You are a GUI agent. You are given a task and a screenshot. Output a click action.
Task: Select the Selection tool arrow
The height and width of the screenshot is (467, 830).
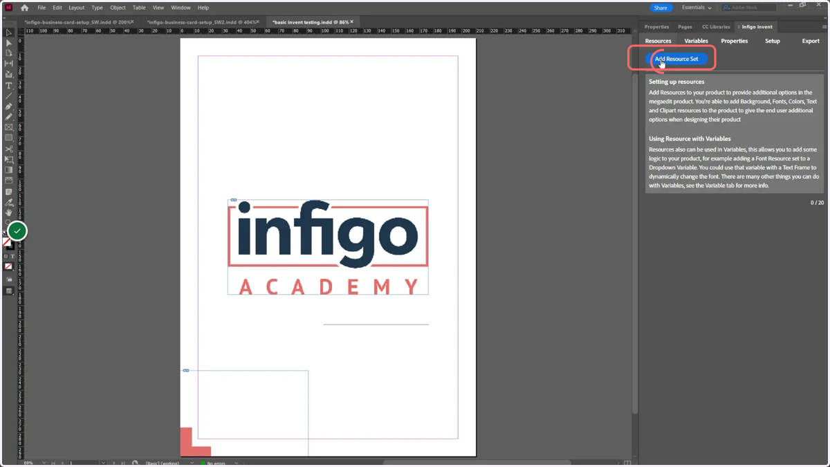tap(9, 33)
